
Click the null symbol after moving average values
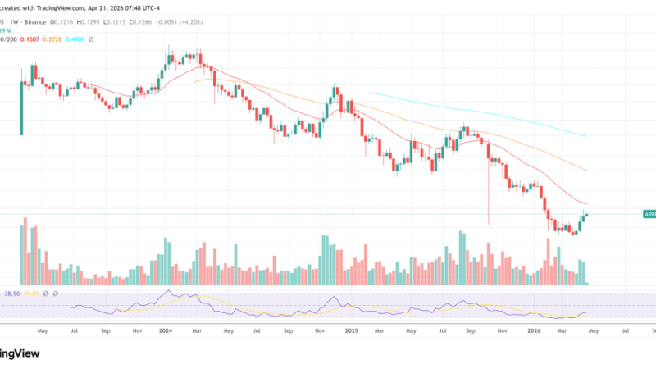click(91, 39)
